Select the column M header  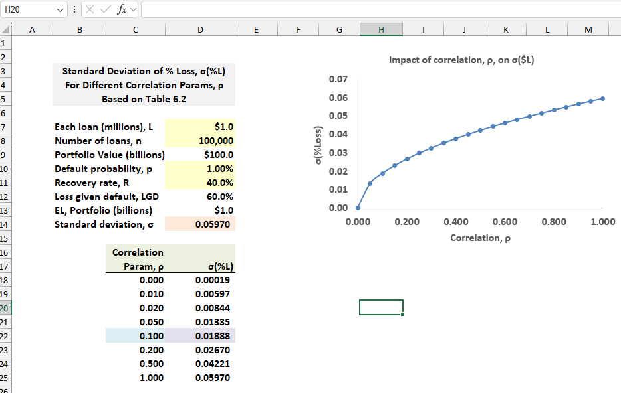coord(588,29)
